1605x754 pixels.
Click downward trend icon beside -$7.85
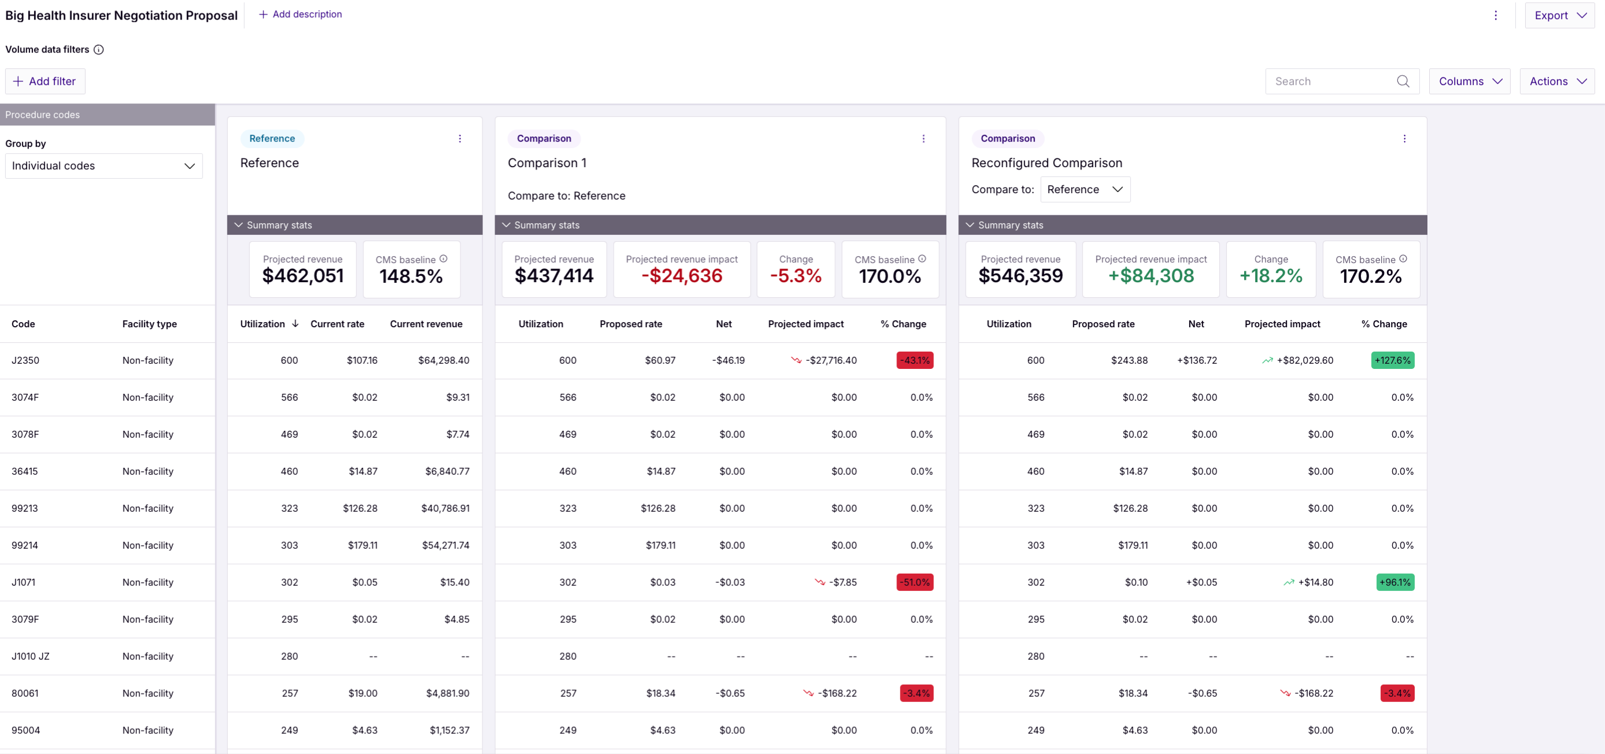pos(820,582)
